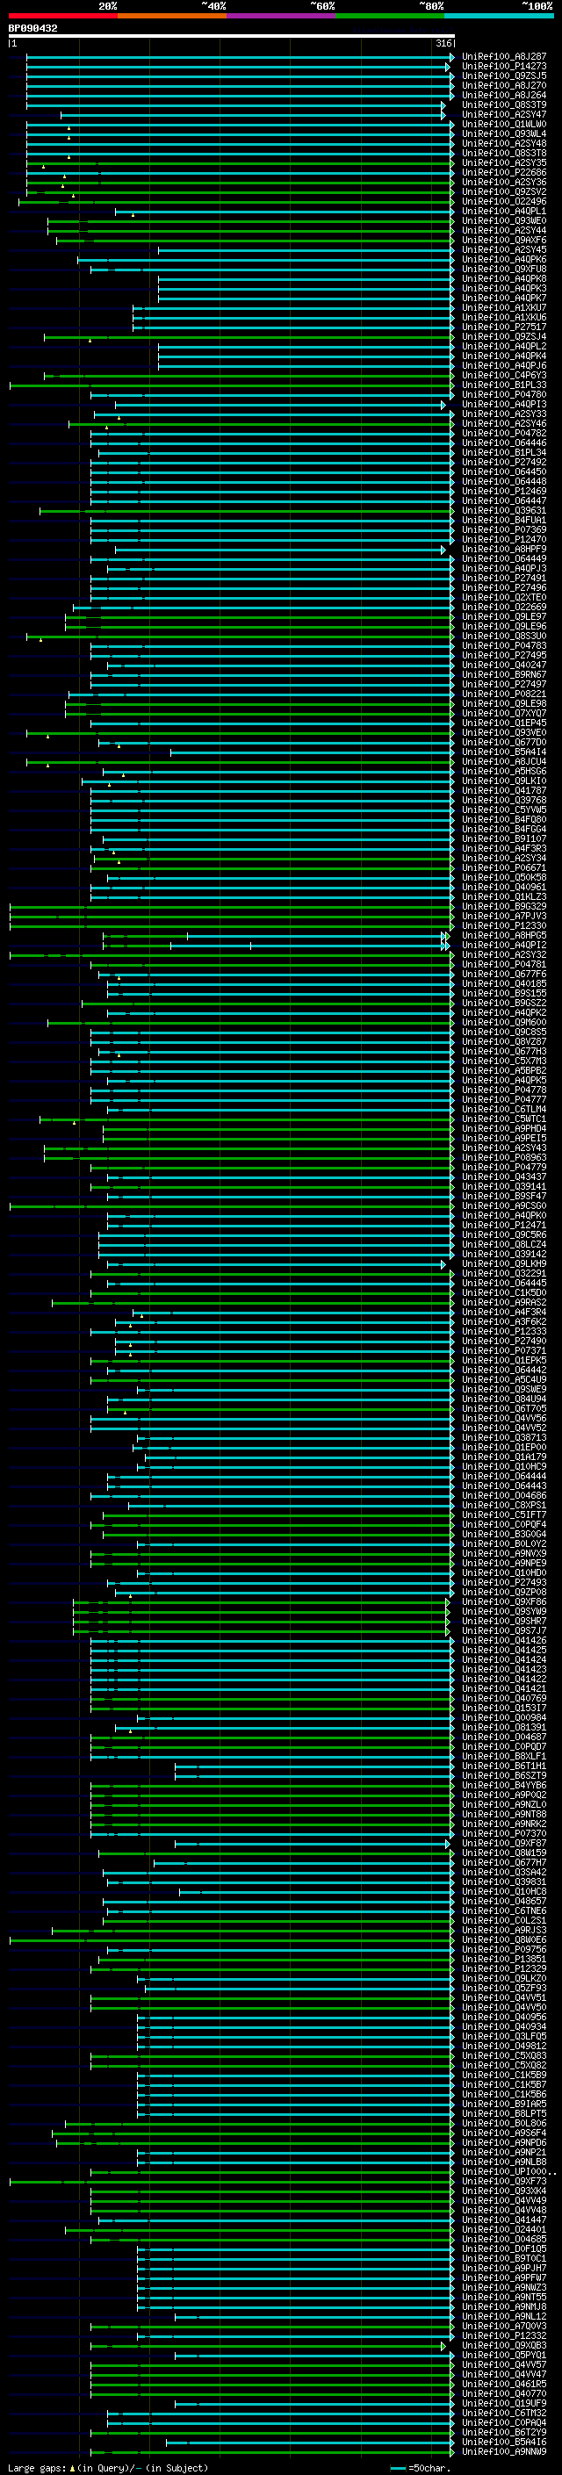Select the purple ~60% legend segment
The width and height of the screenshot is (562, 2475).
point(282,16)
